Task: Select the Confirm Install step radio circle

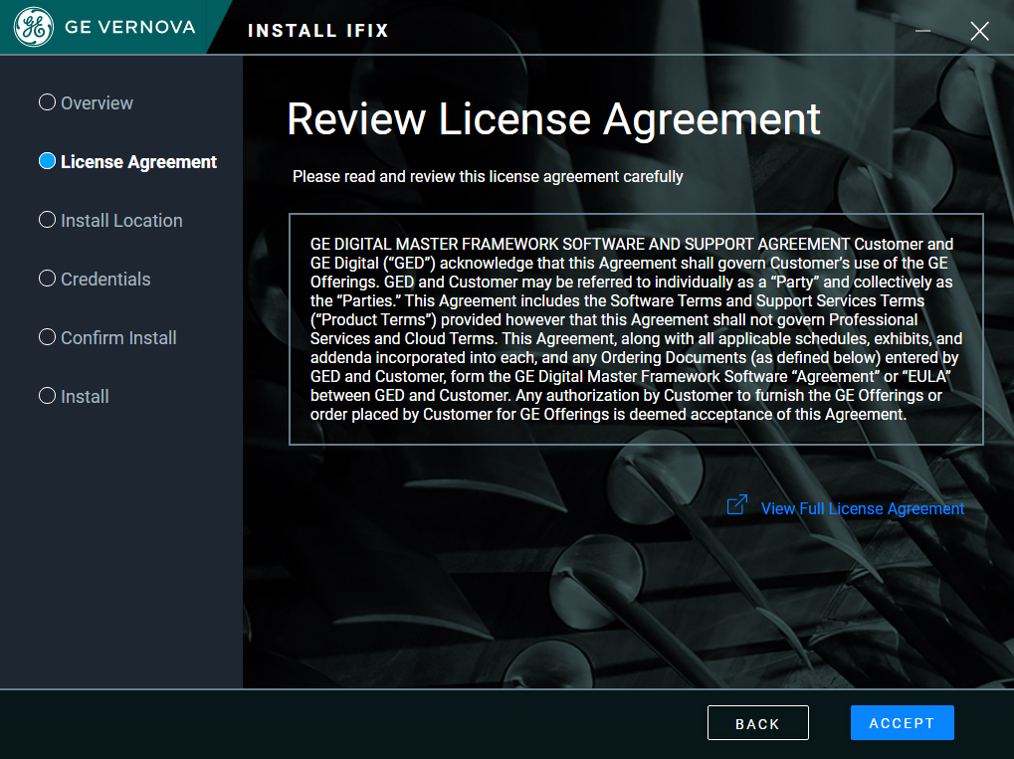Action: point(47,337)
